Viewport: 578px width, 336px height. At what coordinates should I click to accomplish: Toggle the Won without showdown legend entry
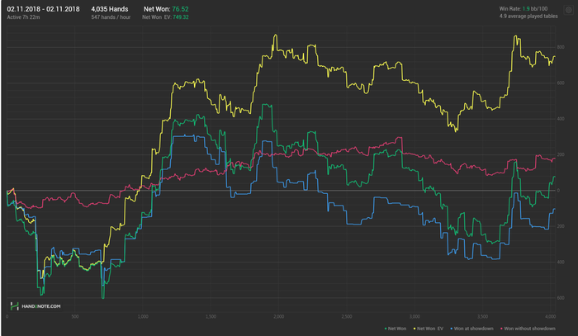(528, 329)
